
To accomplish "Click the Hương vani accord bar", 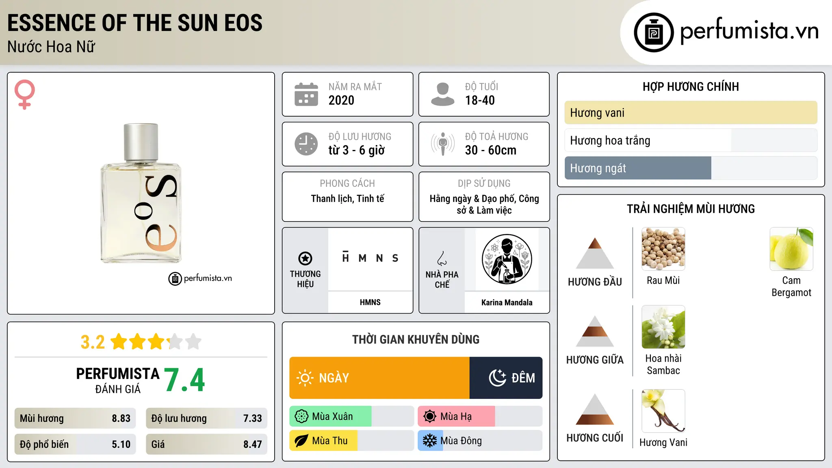I will coord(691,113).
